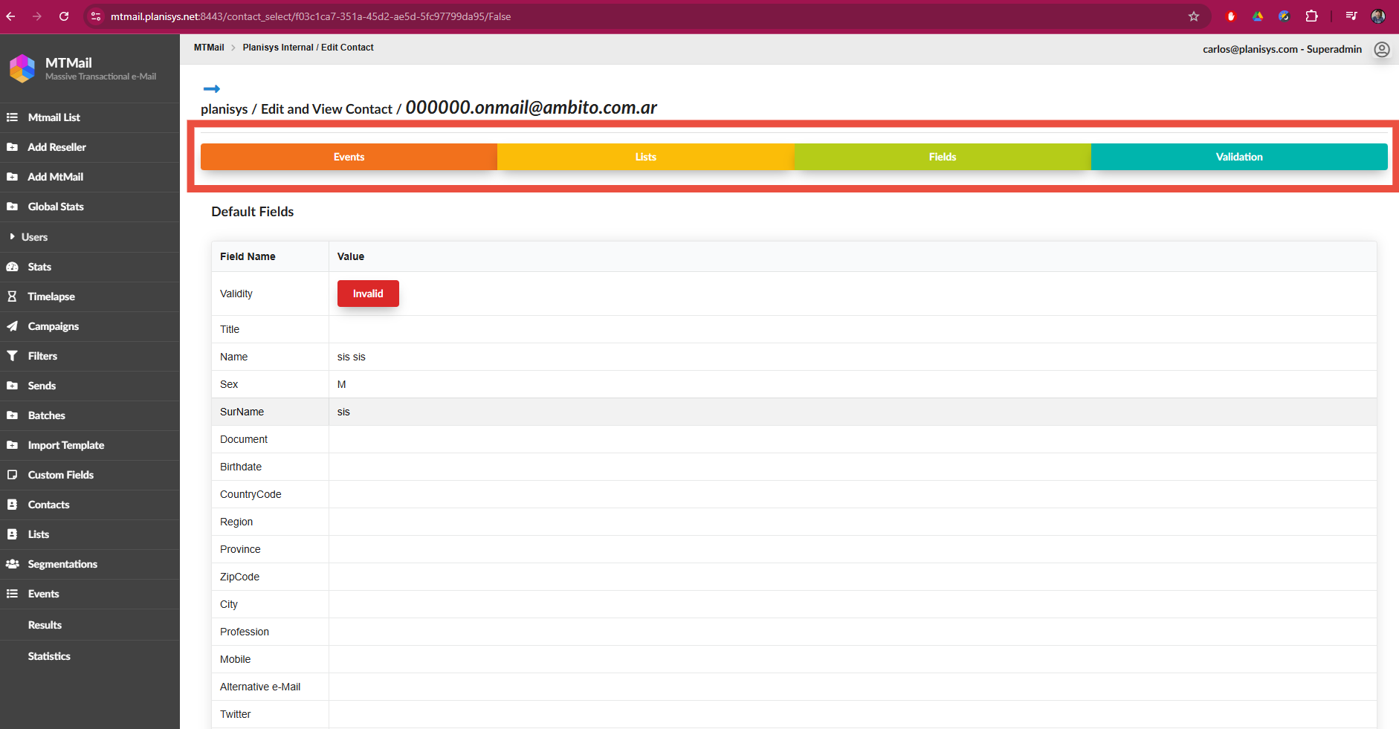Bookmark this page with the star icon
The image size is (1399, 729).
click(1194, 16)
